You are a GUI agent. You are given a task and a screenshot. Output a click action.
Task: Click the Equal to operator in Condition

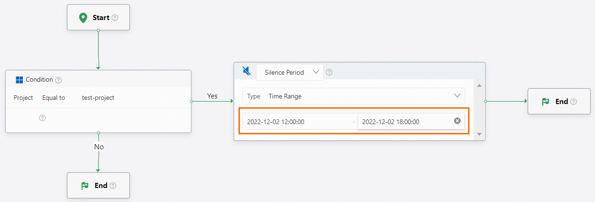click(x=54, y=98)
